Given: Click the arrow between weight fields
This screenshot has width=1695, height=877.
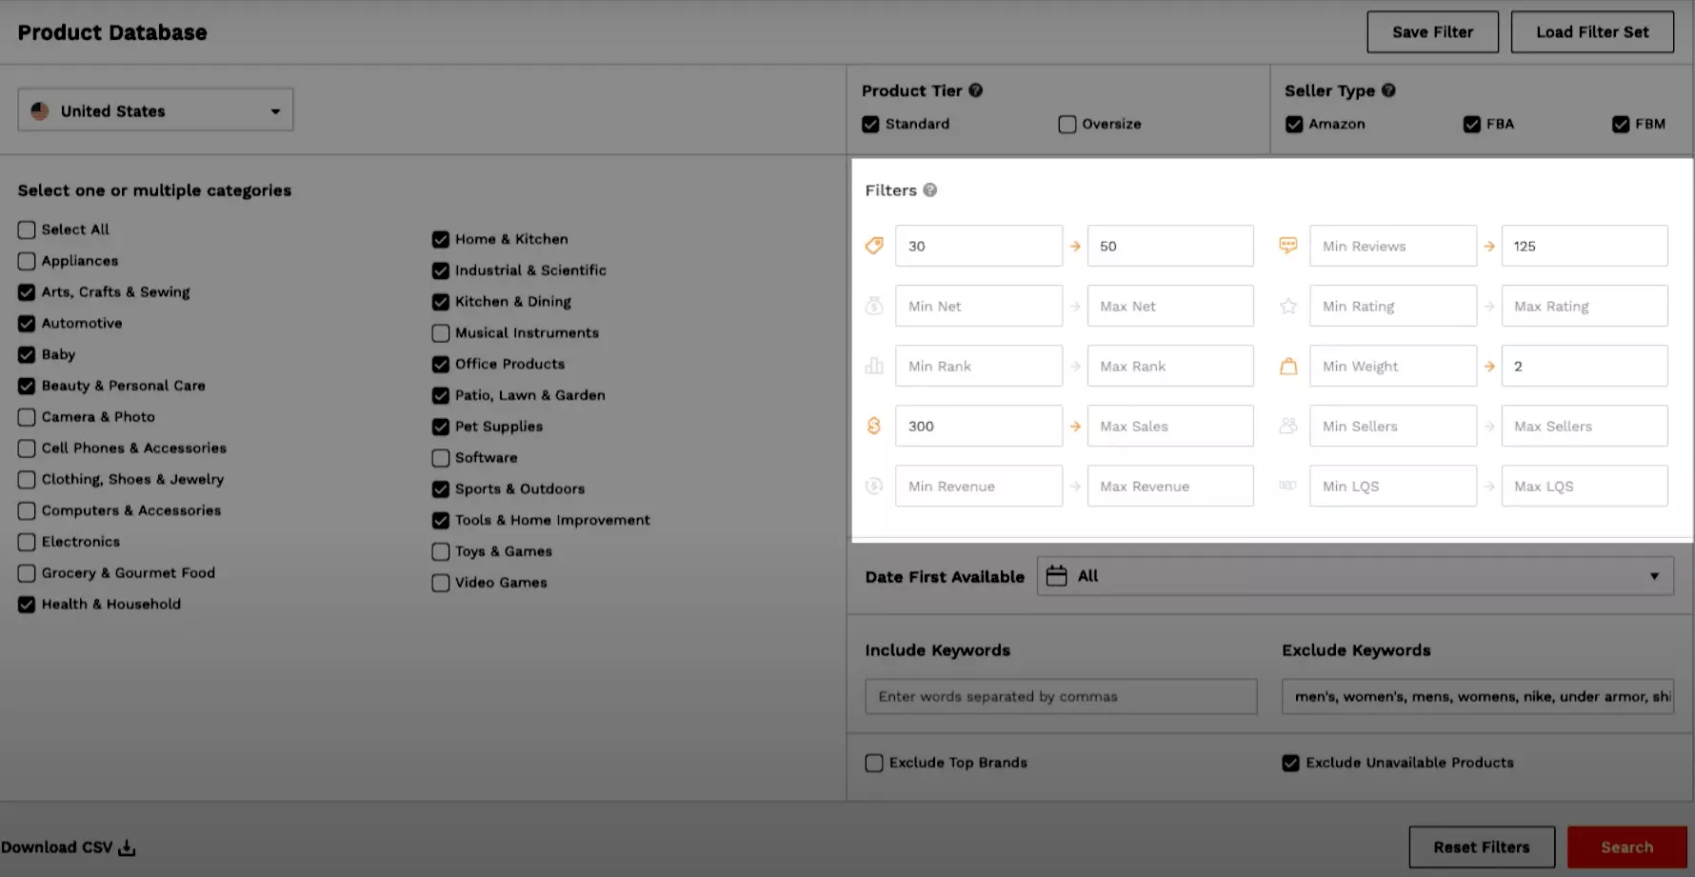Looking at the screenshot, I should [x=1489, y=366].
